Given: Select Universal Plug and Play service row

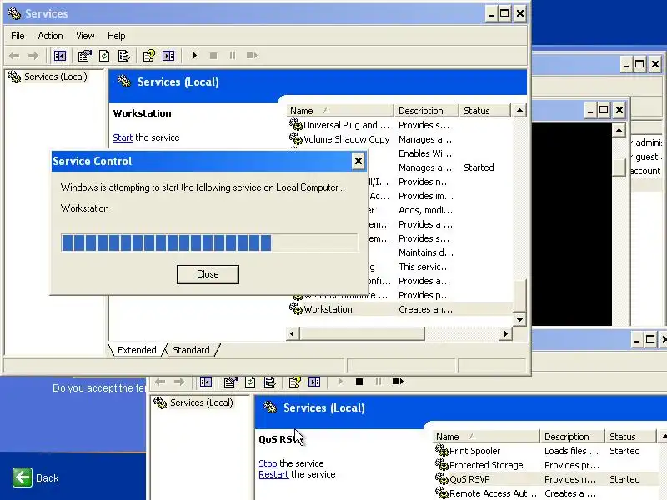Looking at the screenshot, I should (x=399, y=125).
